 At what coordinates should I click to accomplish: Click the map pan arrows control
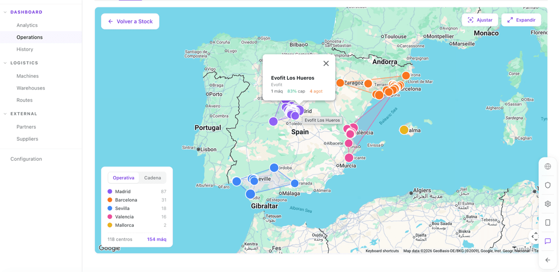pos(535,237)
